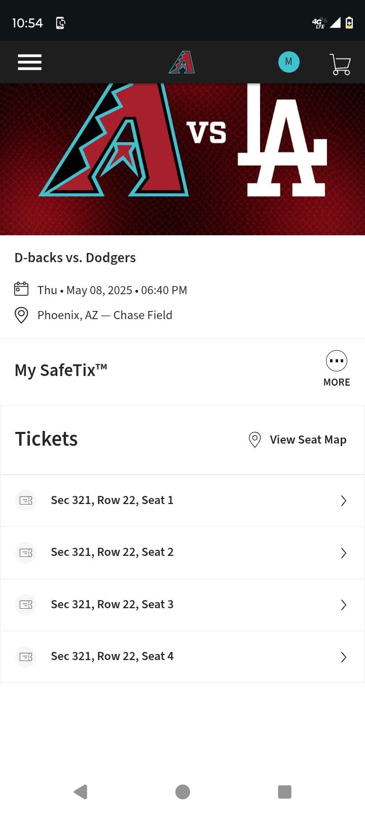Viewport: 365px width, 813px height.
Task: Tap the location pin beside Chase Field
Action: pos(21,315)
